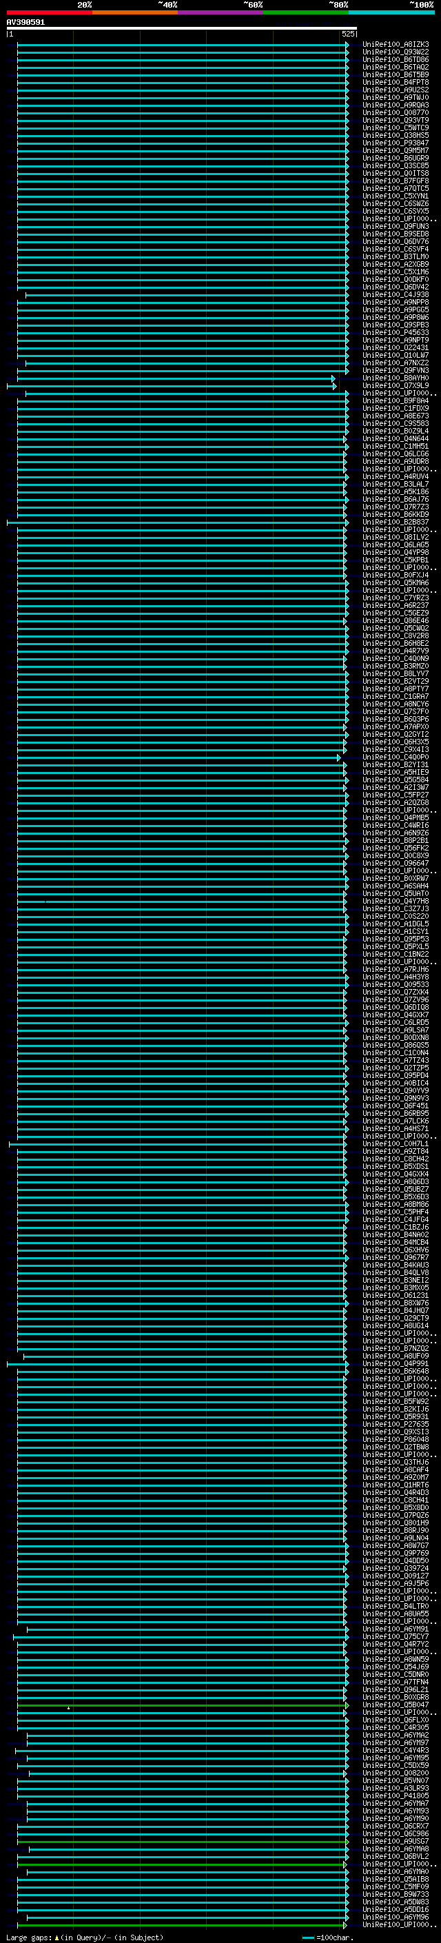Click the green ~80% identity color segment
The image size is (441, 1943).
tap(306, 12)
